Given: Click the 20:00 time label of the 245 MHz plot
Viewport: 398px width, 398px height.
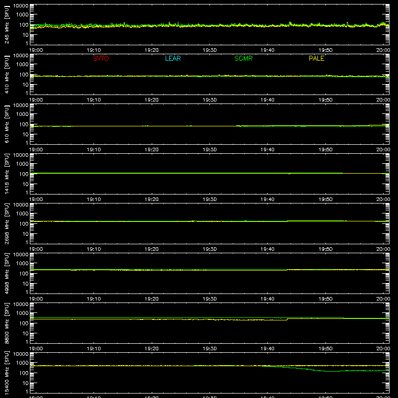Looking at the screenshot, I should coord(383,50).
